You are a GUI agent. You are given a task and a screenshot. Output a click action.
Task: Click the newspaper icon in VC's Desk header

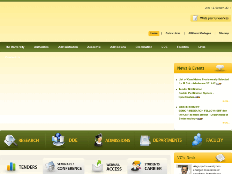coord(220,158)
